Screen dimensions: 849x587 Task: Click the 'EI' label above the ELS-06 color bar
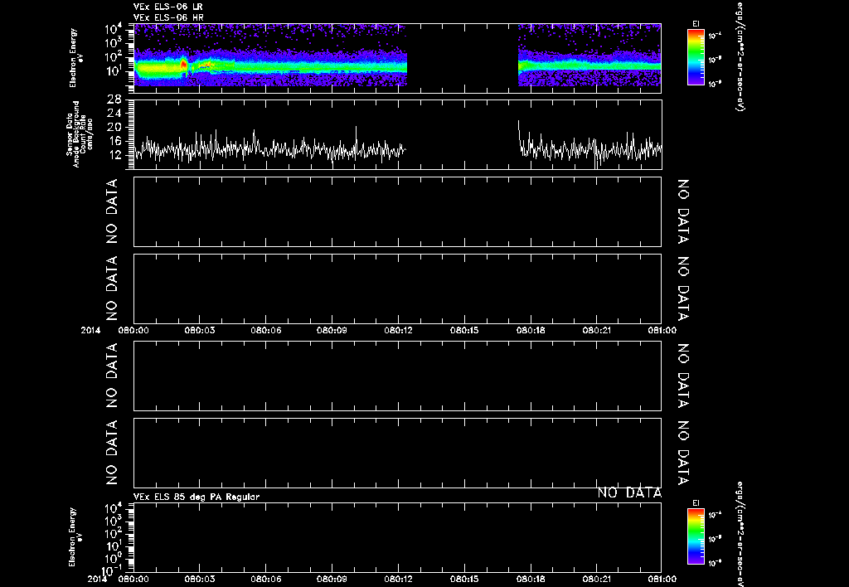pos(696,24)
